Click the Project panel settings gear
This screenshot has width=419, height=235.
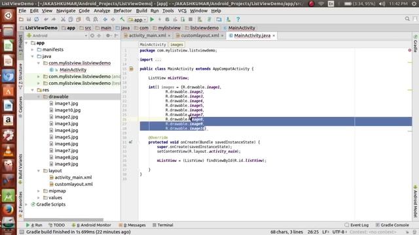[108, 35]
